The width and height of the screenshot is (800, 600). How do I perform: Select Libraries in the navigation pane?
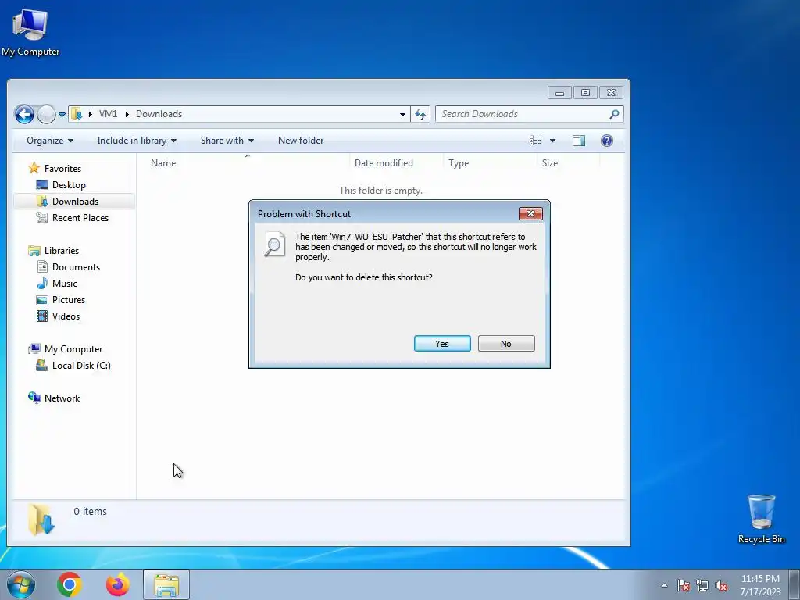[61, 251]
